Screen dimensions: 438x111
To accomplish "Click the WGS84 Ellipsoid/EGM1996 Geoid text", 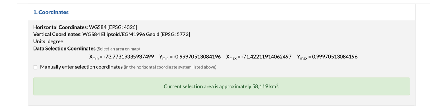I will [121, 35].
